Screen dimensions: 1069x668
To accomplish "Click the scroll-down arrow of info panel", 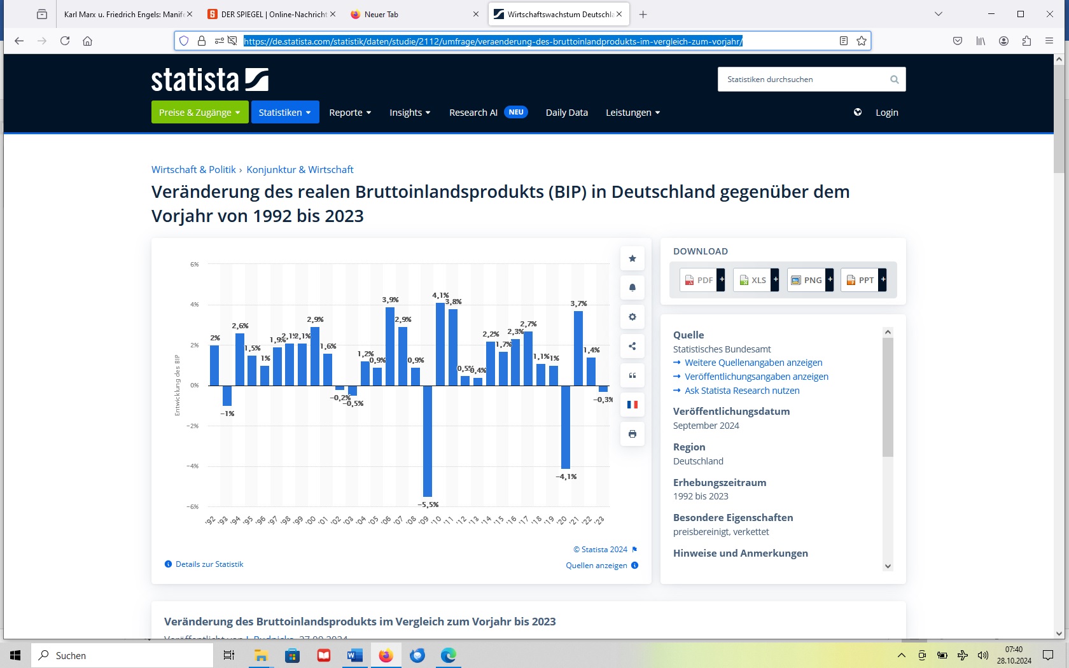I will pos(888,566).
